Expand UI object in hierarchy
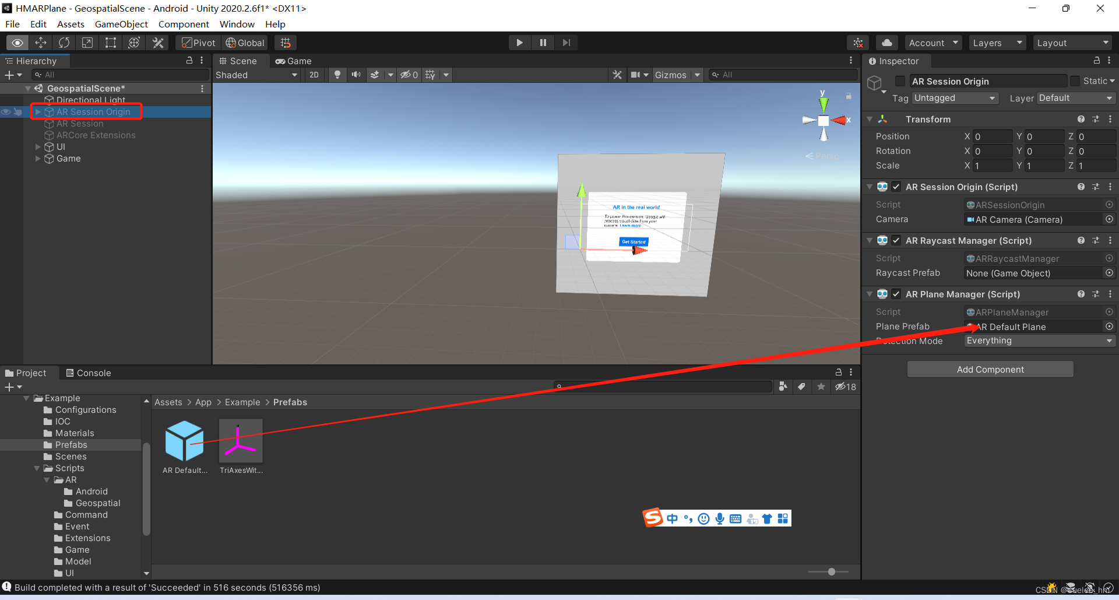 pyautogui.click(x=38, y=147)
